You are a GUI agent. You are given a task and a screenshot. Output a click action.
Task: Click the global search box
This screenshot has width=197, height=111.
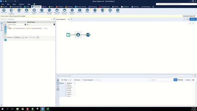tap(176, 4)
